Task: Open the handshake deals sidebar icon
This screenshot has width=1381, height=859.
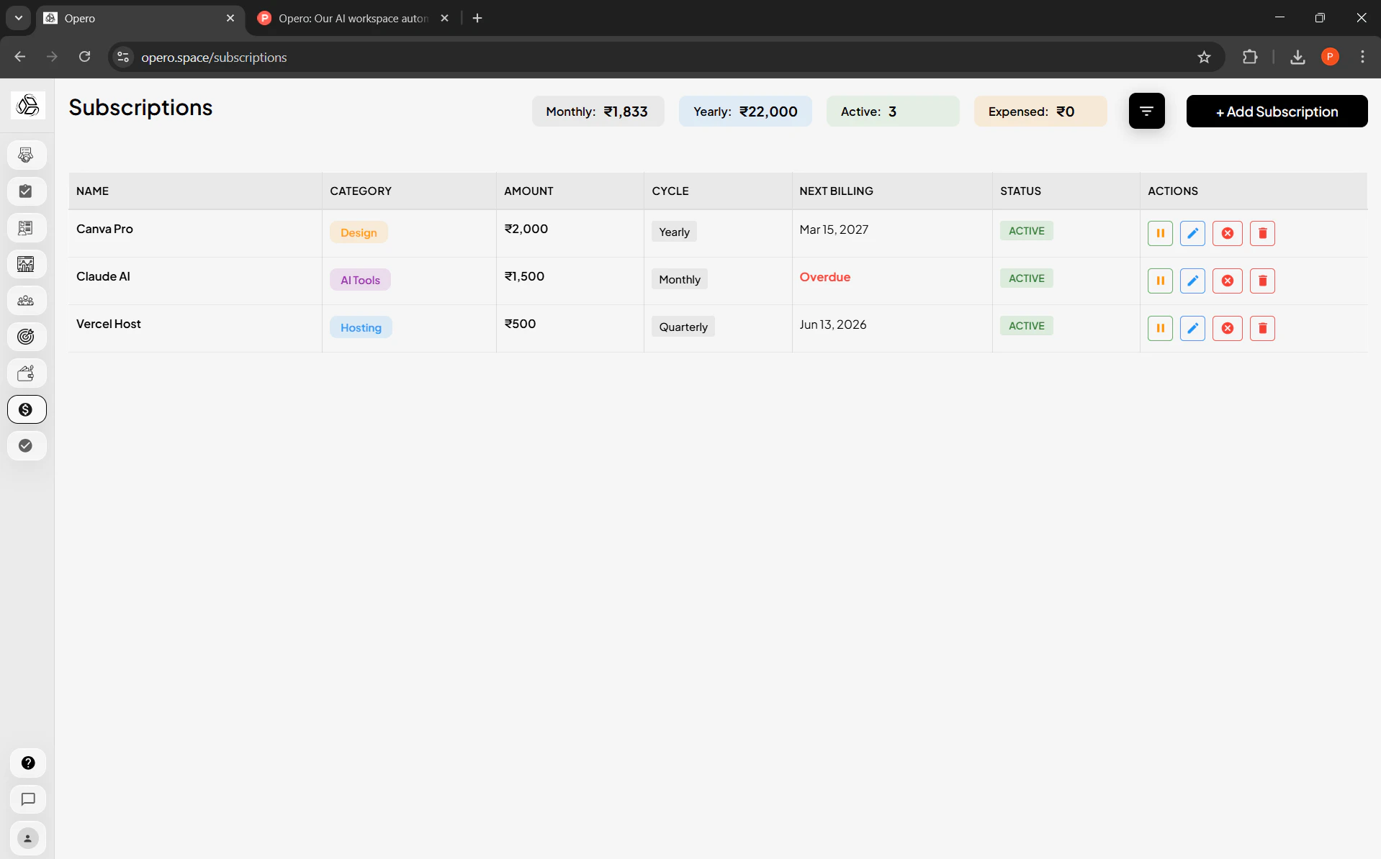Action: (x=27, y=155)
